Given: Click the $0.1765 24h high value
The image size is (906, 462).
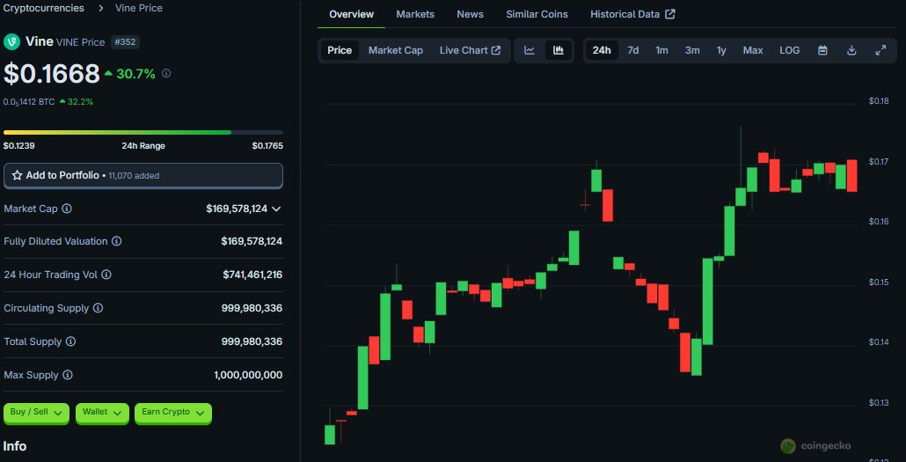Looking at the screenshot, I should 267,146.
